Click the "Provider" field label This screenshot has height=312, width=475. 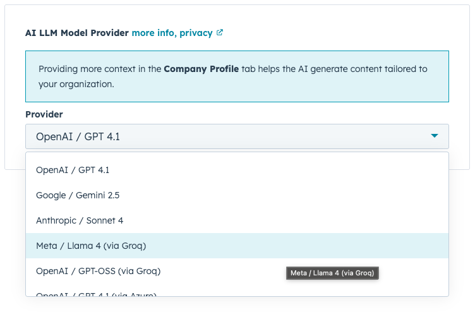tap(44, 114)
